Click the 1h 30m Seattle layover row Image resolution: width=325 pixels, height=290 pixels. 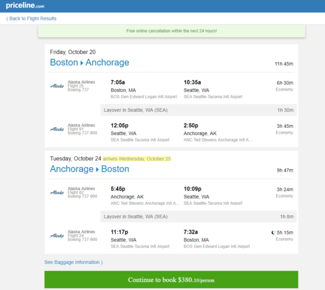point(199,110)
